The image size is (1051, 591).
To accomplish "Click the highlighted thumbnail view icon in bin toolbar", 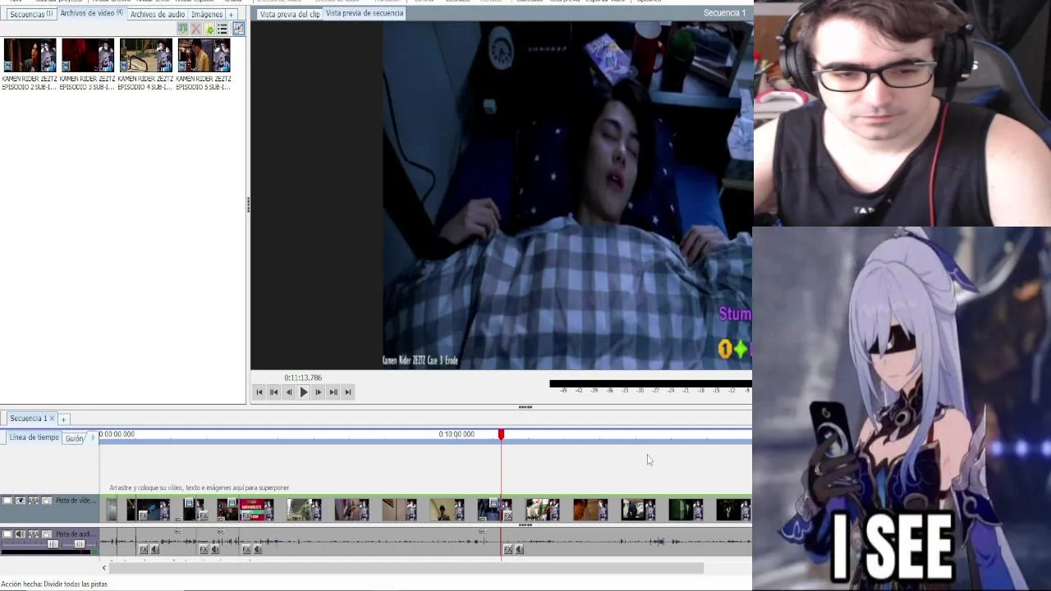I will point(238,29).
